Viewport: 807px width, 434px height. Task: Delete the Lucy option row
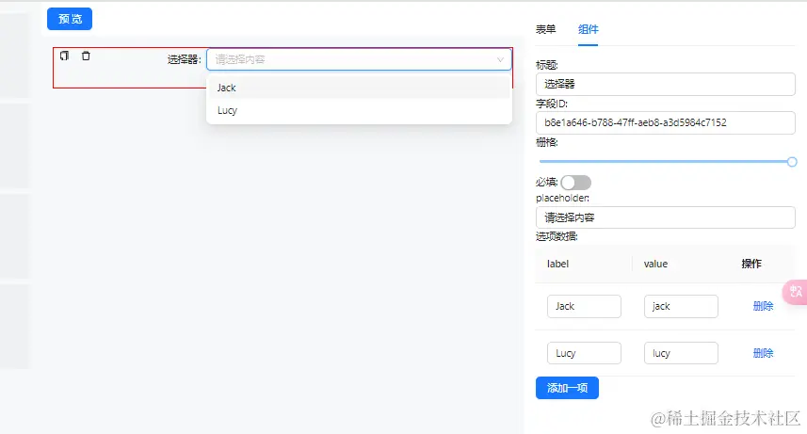[x=763, y=353]
